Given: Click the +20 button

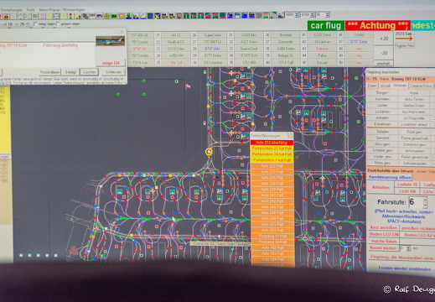Looking at the screenshot, I should click(384, 39).
